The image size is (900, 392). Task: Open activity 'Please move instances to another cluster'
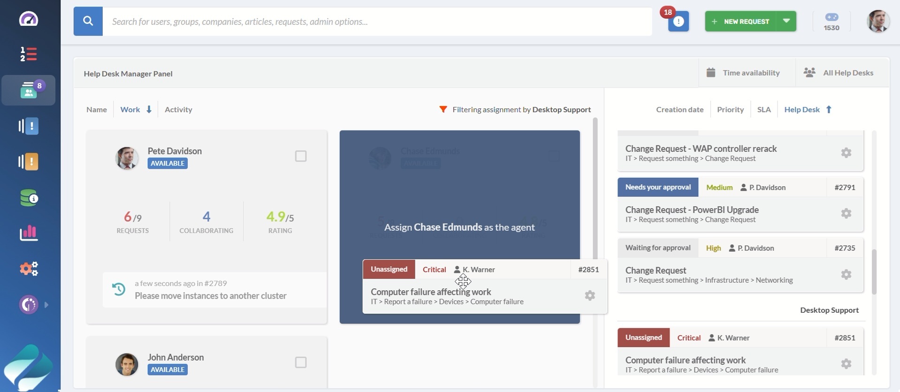click(210, 296)
